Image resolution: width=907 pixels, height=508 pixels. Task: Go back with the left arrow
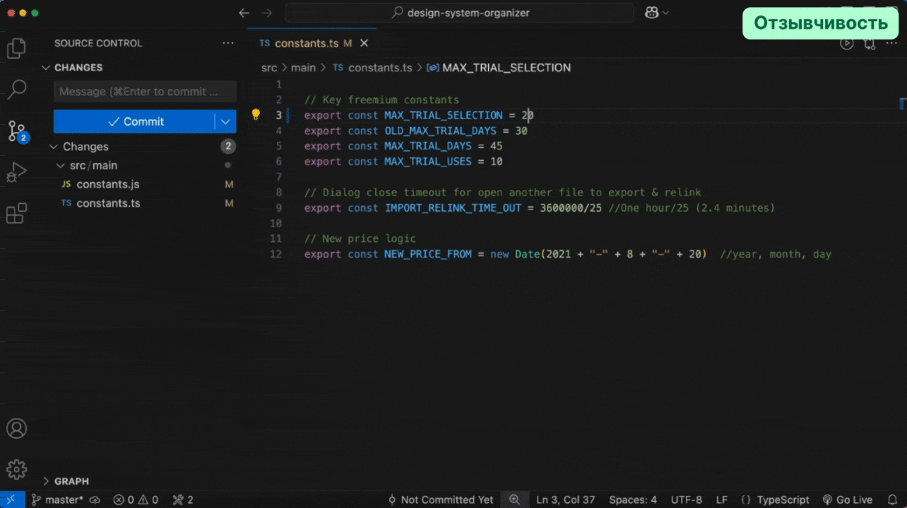[244, 13]
